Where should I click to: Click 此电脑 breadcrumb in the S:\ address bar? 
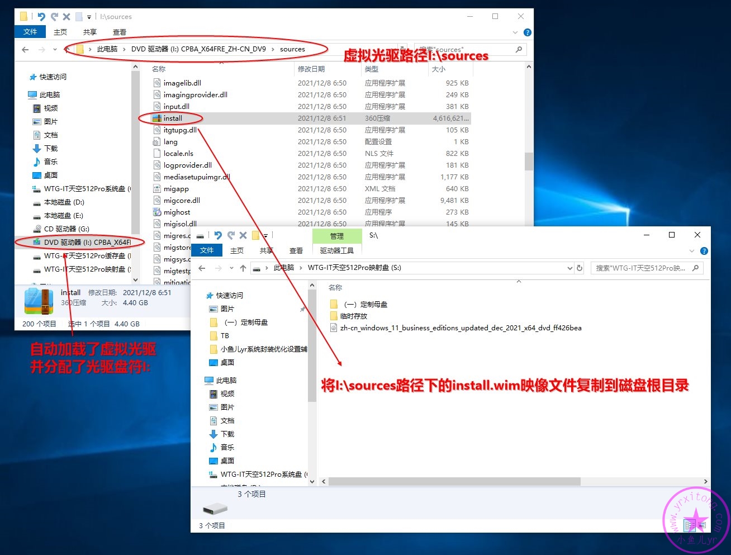(x=284, y=268)
